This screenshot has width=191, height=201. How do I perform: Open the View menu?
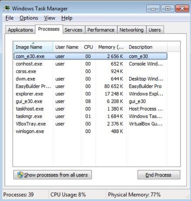50,18
